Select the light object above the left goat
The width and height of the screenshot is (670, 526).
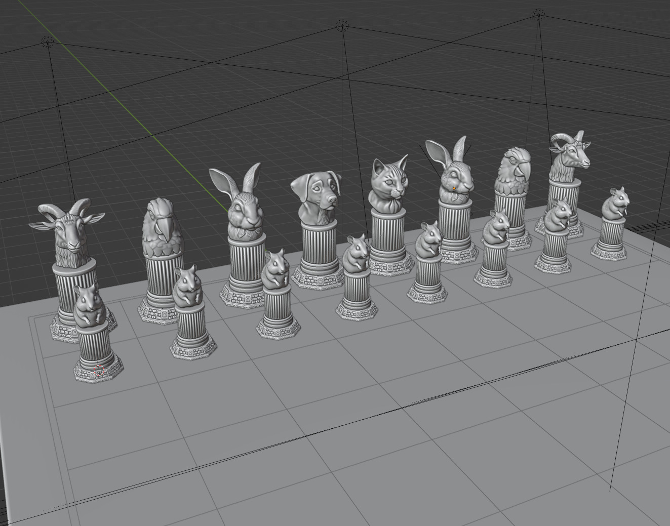[x=49, y=43]
